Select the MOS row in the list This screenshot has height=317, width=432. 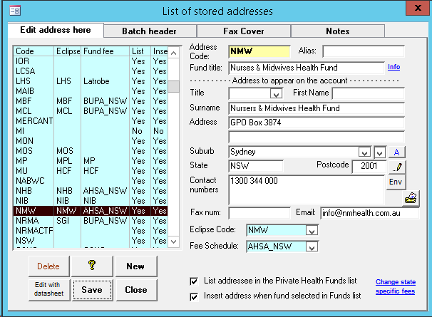coord(91,151)
